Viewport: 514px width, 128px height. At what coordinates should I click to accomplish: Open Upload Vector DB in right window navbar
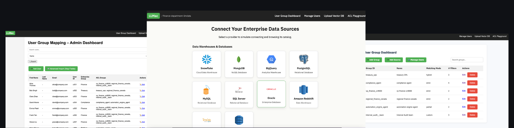[x=482, y=36]
